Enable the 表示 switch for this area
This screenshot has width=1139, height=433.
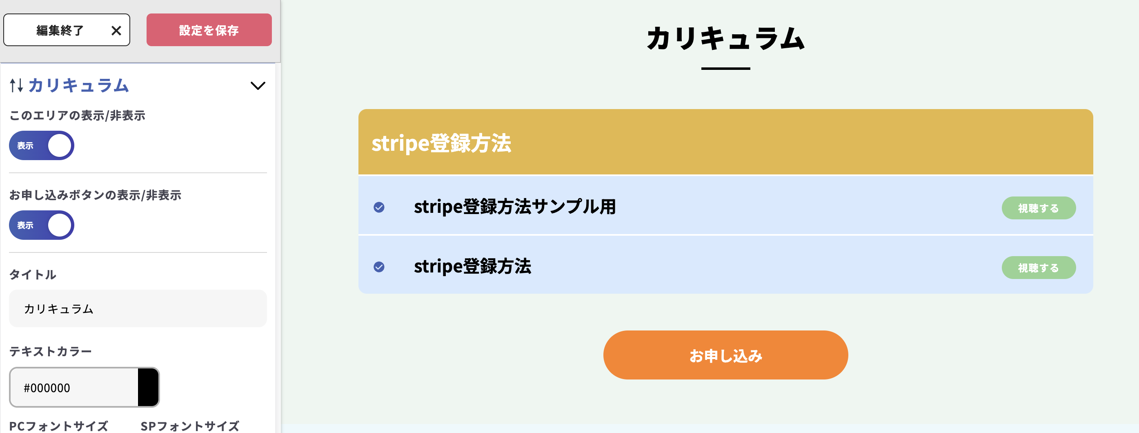(41, 145)
